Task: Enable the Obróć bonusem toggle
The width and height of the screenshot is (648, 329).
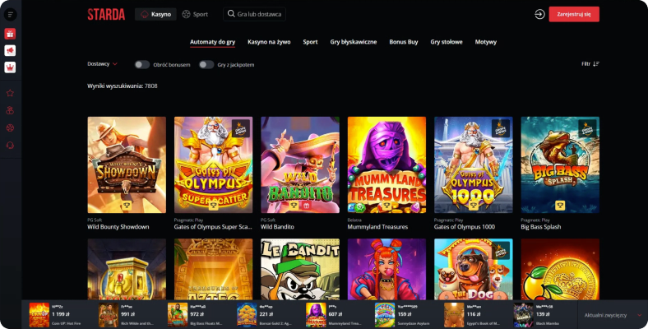Action: click(x=141, y=64)
